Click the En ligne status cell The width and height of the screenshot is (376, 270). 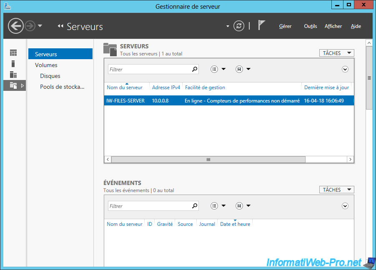242,101
